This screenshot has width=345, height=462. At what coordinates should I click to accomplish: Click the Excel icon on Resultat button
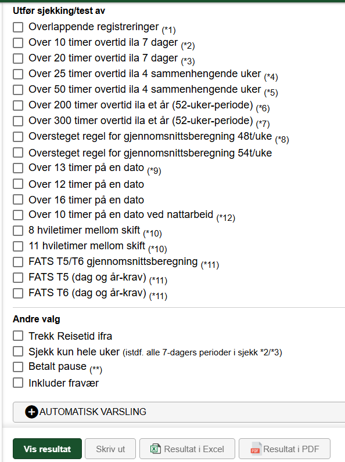pos(156,449)
